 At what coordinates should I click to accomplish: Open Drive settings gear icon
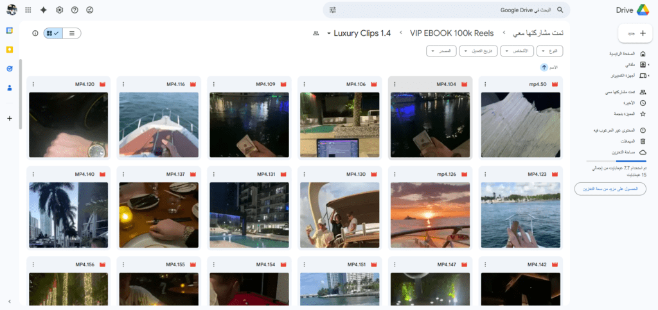(x=59, y=10)
